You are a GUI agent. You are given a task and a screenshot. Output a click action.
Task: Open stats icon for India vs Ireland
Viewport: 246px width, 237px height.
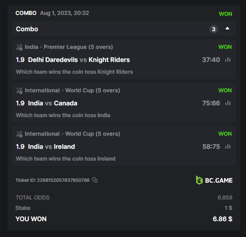pyautogui.click(x=228, y=147)
